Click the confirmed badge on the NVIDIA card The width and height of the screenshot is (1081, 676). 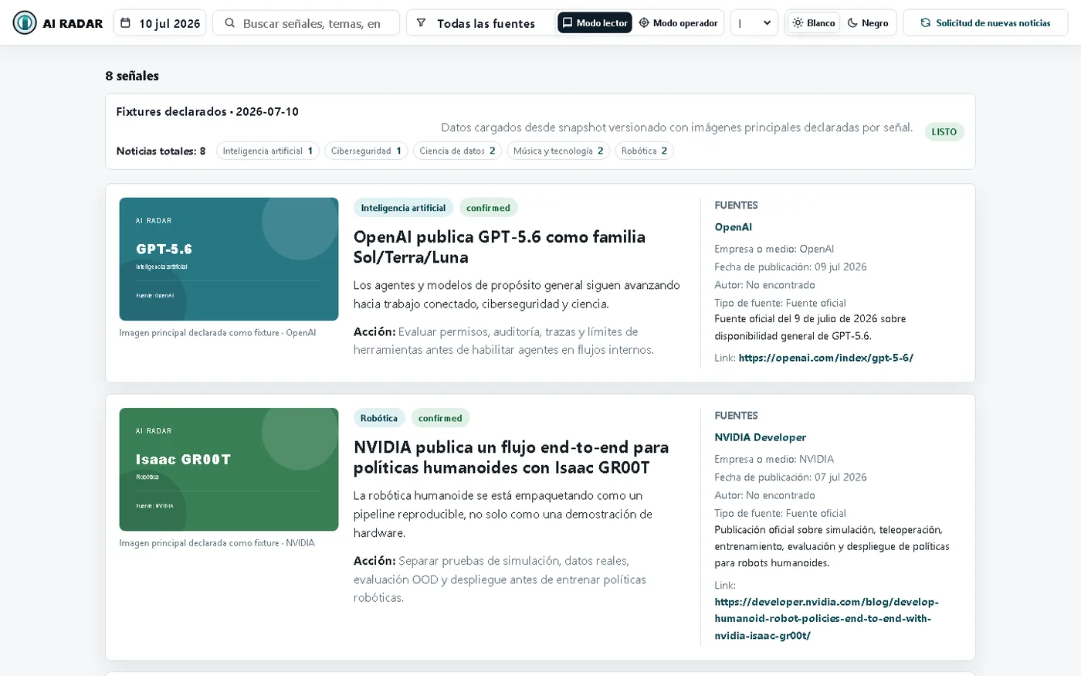(x=440, y=418)
